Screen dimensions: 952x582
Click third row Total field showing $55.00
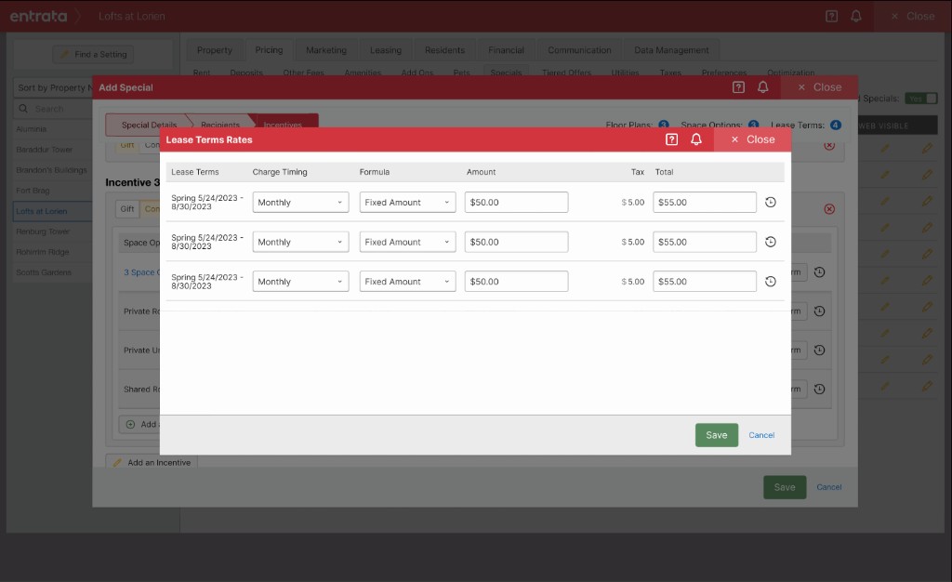705,281
